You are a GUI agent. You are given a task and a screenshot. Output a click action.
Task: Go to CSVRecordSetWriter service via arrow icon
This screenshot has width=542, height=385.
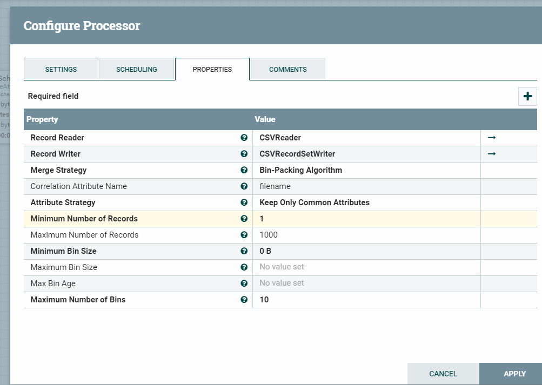[x=491, y=154]
